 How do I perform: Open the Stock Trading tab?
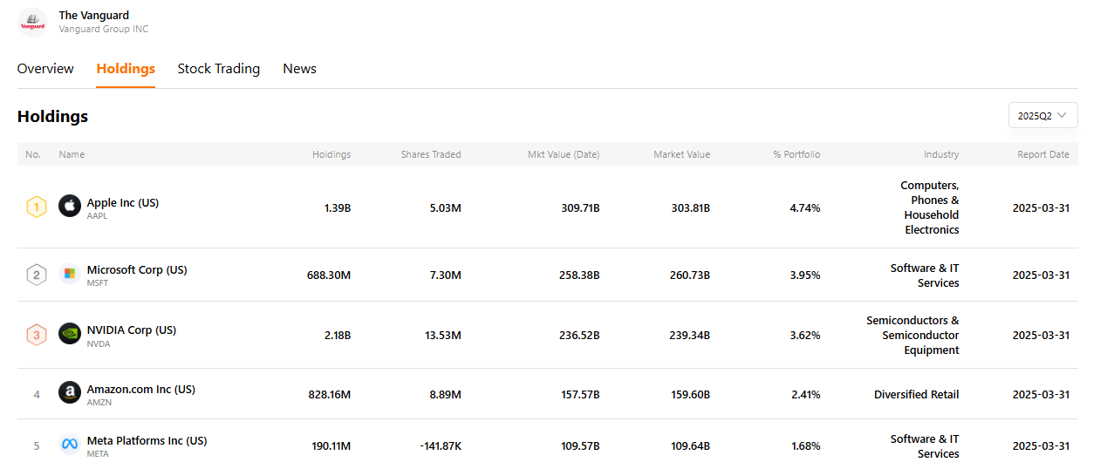point(219,69)
